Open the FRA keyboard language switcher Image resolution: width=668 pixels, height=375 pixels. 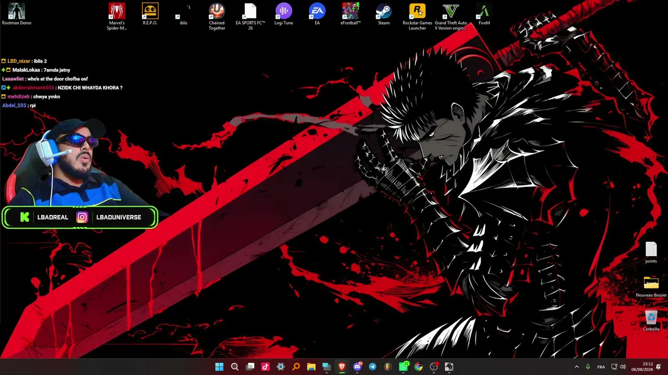[x=601, y=367]
